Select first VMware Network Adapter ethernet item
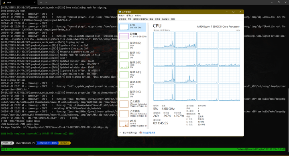 pos(132,104)
